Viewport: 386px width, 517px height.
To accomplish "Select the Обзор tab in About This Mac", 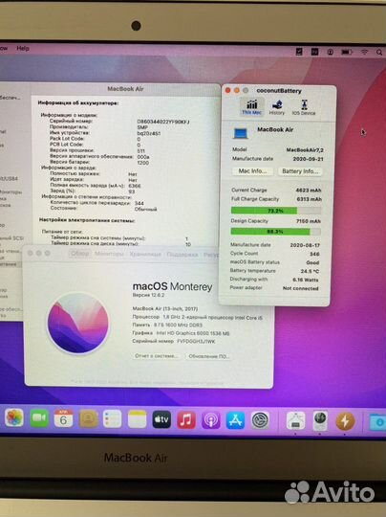I will (80, 254).
